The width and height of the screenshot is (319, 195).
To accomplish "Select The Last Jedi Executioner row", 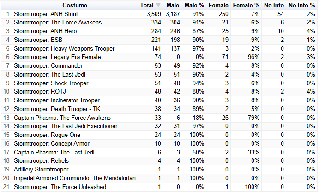I will pos(160,126).
